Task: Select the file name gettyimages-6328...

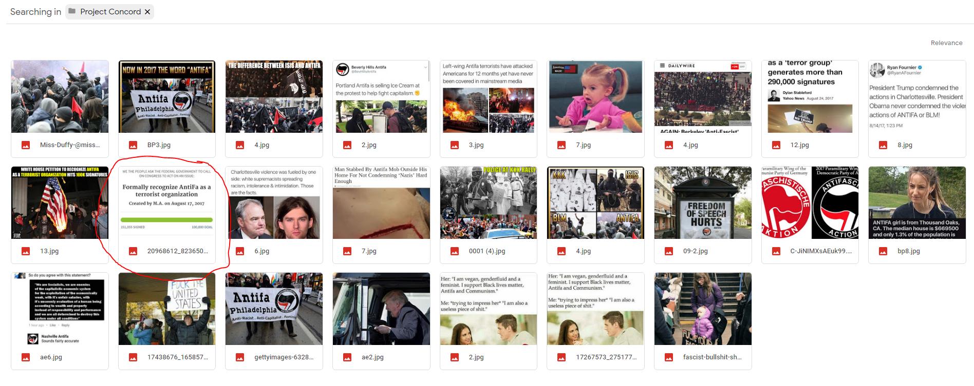Action: (x=284, y=357)
